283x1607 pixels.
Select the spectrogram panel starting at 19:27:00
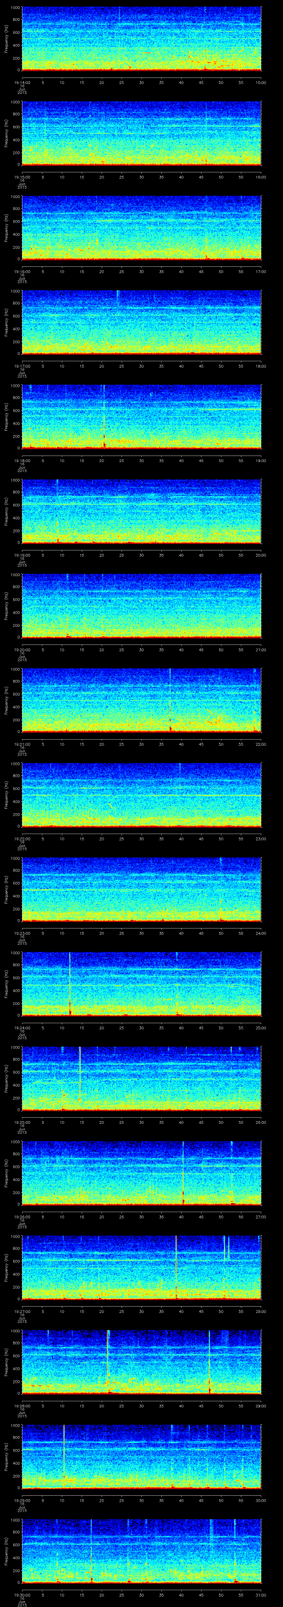click(141, 1268)
